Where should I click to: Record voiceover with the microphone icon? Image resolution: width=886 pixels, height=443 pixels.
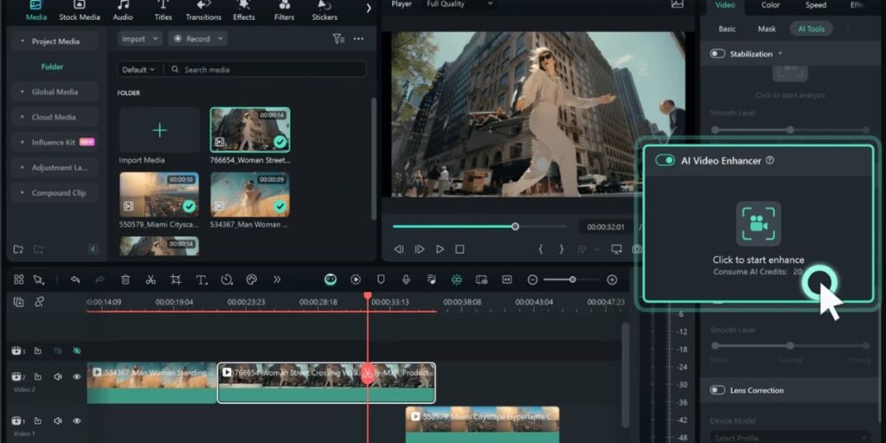pyautogui.click(x=406, y=279)
